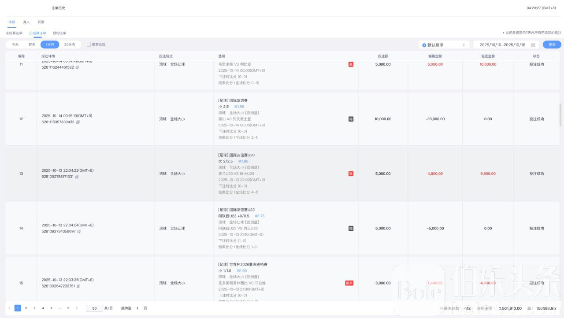Screen dimensions: 564x318
Task: Switch to the 真人 tab
Action: pyautogui.click(x=26, y=22)
